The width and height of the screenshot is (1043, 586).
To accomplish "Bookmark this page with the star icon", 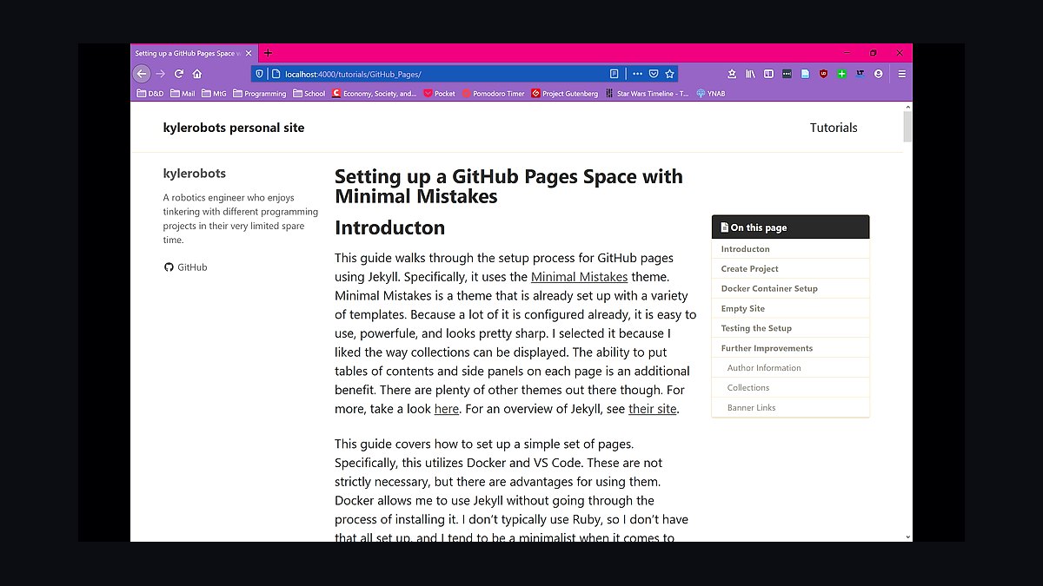I will click(669, 74).
